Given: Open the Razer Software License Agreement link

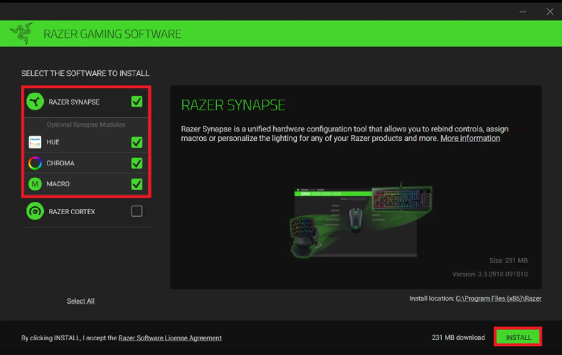Looking at the screenshot, I should pos(170,338).
